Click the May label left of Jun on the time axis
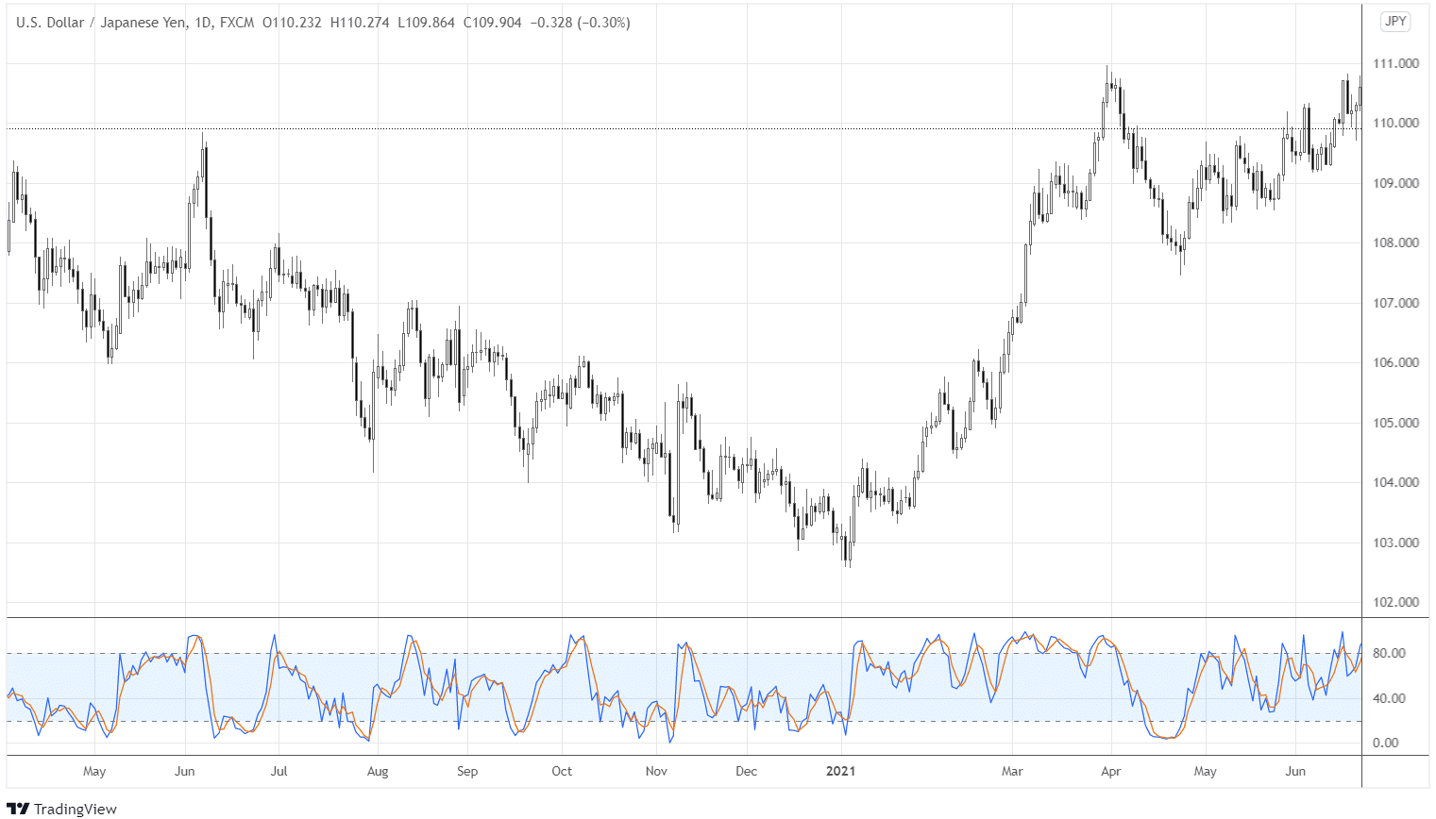This screenshot has height=819, width=1436. 94,771
